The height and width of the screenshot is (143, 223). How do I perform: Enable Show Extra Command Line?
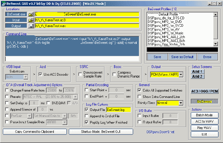coord(140,97)
